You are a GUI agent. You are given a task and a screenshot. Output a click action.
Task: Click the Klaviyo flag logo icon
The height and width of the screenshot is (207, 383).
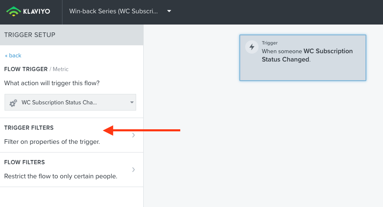pos(13,11)
